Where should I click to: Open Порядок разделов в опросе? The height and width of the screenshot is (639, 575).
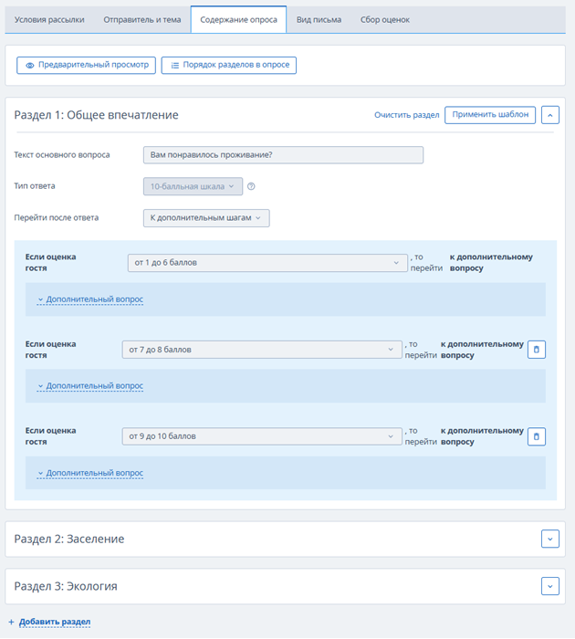[228, 65]
